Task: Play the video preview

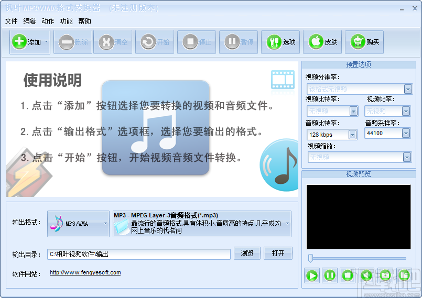Action: point(312,275)
